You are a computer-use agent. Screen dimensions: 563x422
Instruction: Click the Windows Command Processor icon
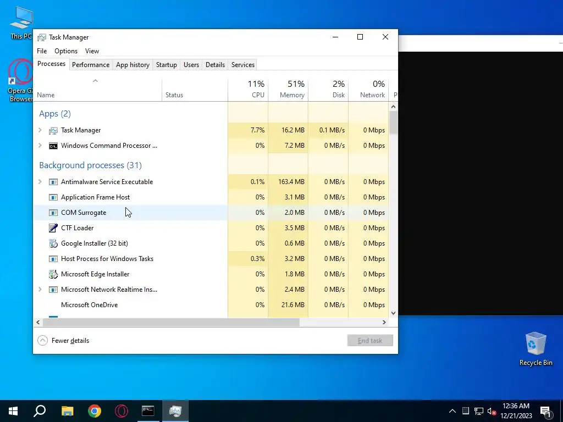pyautogui.click(x=53, y=146)
